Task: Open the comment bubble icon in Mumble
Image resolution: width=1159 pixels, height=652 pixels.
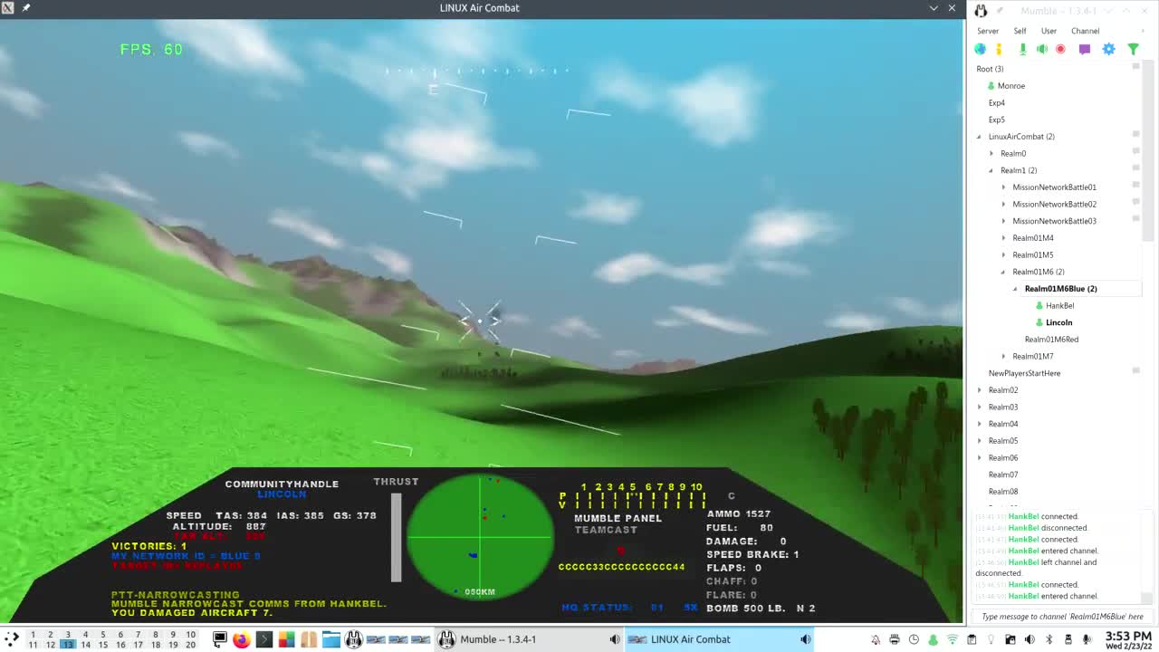Action: pos(1085,49)
